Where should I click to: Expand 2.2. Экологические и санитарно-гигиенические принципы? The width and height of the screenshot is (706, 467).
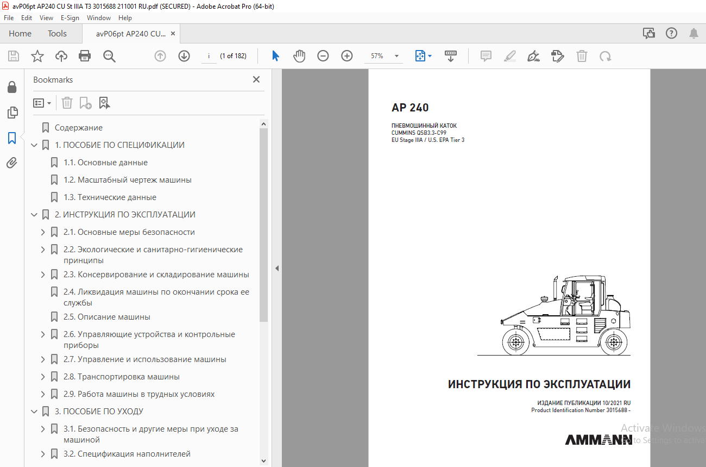(x=43, y=250)
